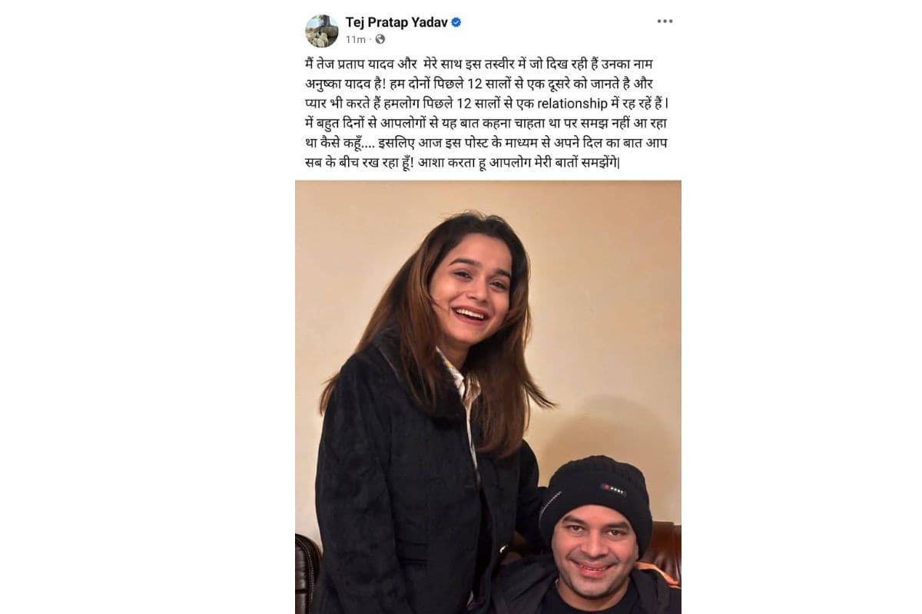Open Tej Pratap Yadav's profile picture
The width and height of the screenshot is (922, 614).
click(321, 31)
